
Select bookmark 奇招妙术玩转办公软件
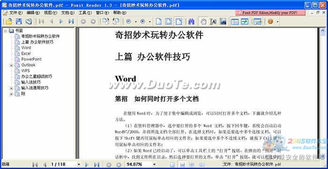pyautogui.click(x=40, y=36)
